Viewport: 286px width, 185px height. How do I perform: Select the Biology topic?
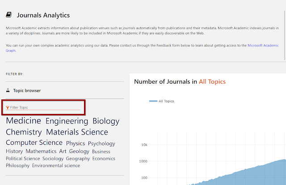[x=106, y=121]
